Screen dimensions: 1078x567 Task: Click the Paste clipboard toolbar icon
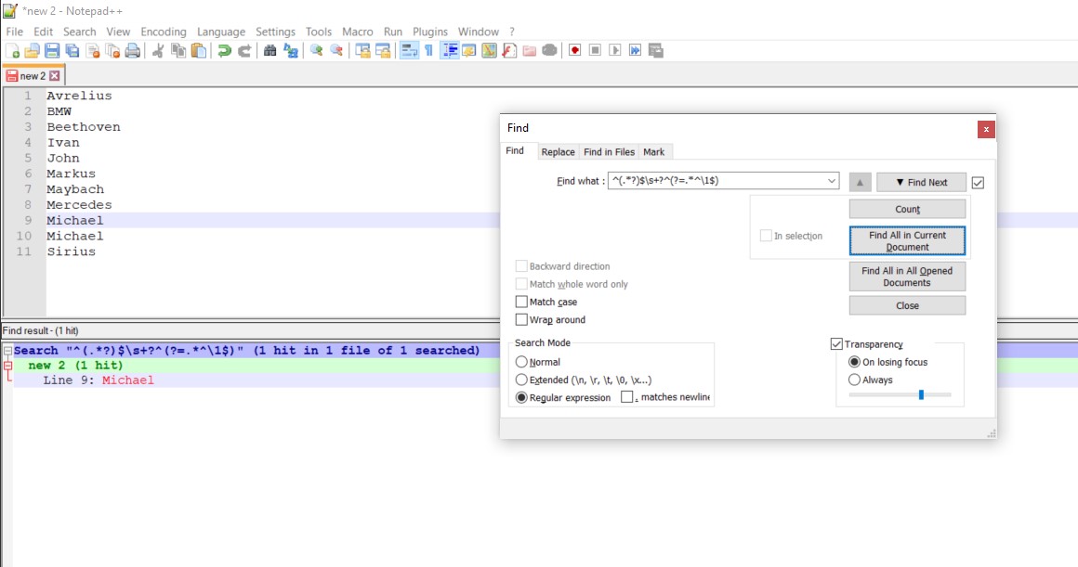pyautogui.click(x=199, y=51)
